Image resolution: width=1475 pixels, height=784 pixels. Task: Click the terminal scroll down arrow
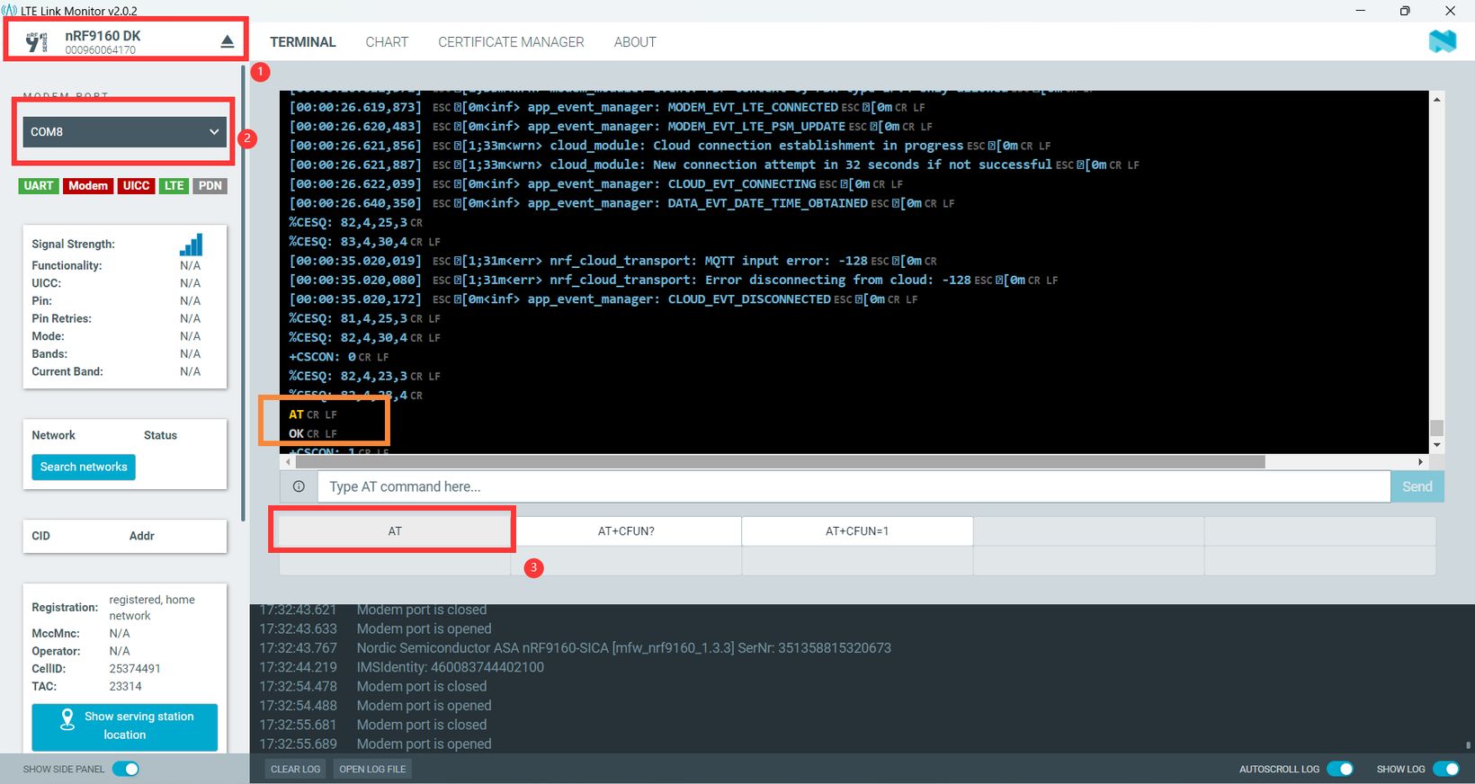pos(1436,445)
